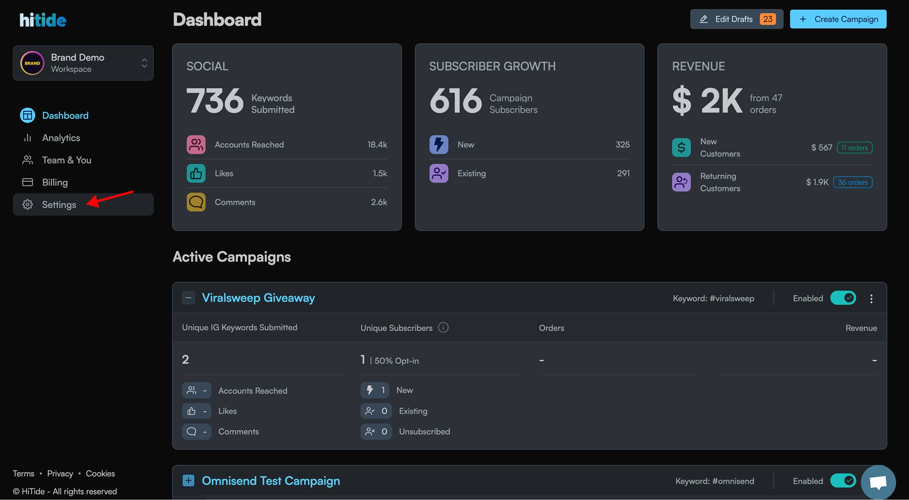Open the Privacy footer link

[60, 473]
